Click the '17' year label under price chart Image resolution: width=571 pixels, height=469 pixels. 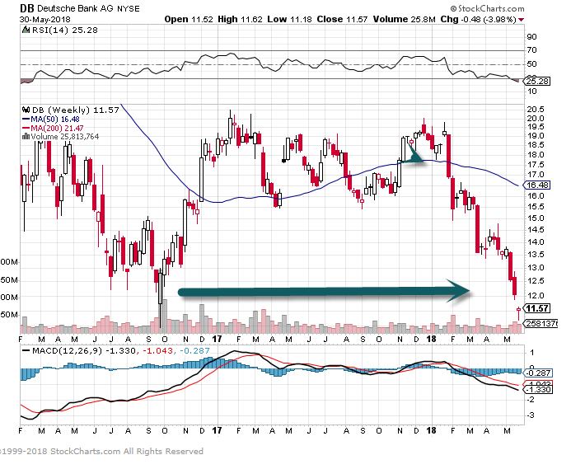217,339
